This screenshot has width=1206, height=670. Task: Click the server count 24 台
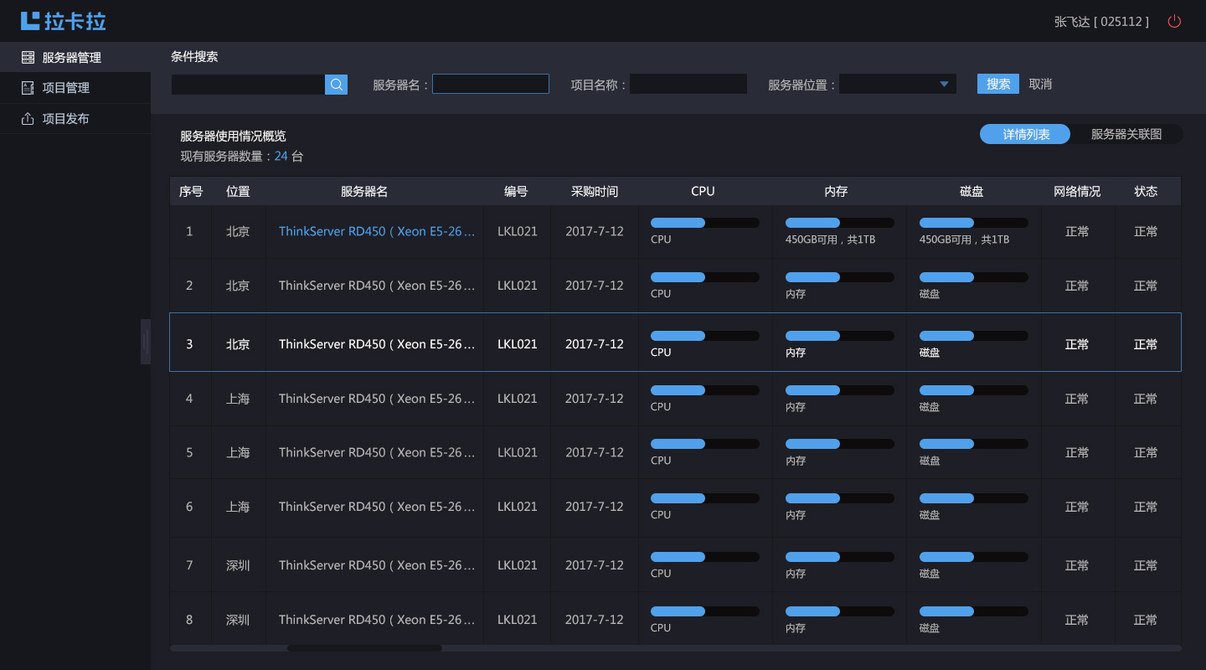(x=289, y=157)
